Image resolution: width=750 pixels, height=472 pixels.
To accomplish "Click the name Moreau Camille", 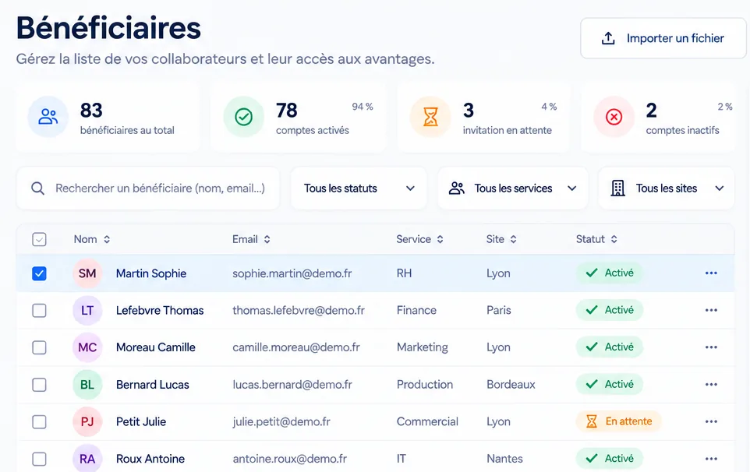I will tap(155, 347).
